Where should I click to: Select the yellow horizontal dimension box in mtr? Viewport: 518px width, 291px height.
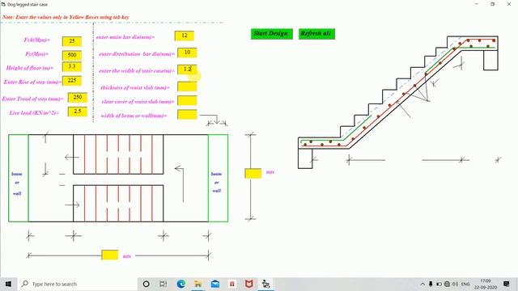click(x=110, y=255)
